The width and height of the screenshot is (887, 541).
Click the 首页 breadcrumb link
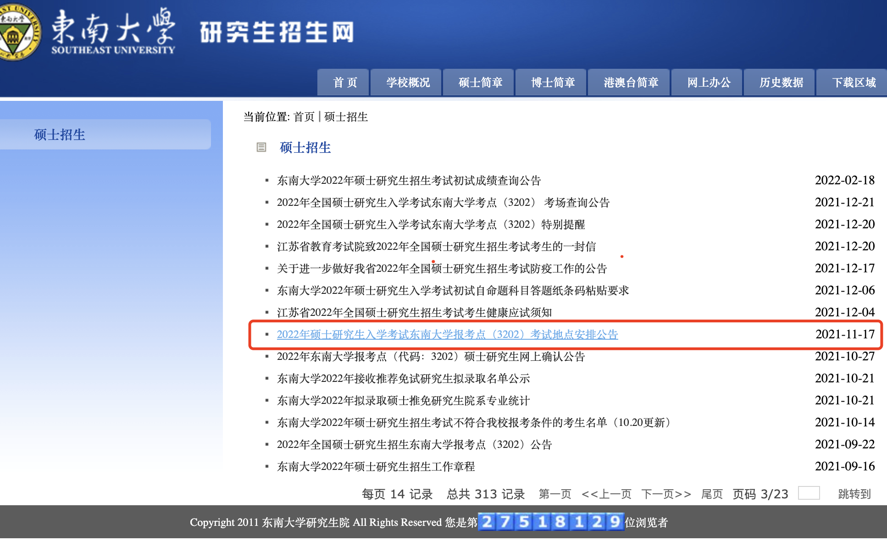304,117
